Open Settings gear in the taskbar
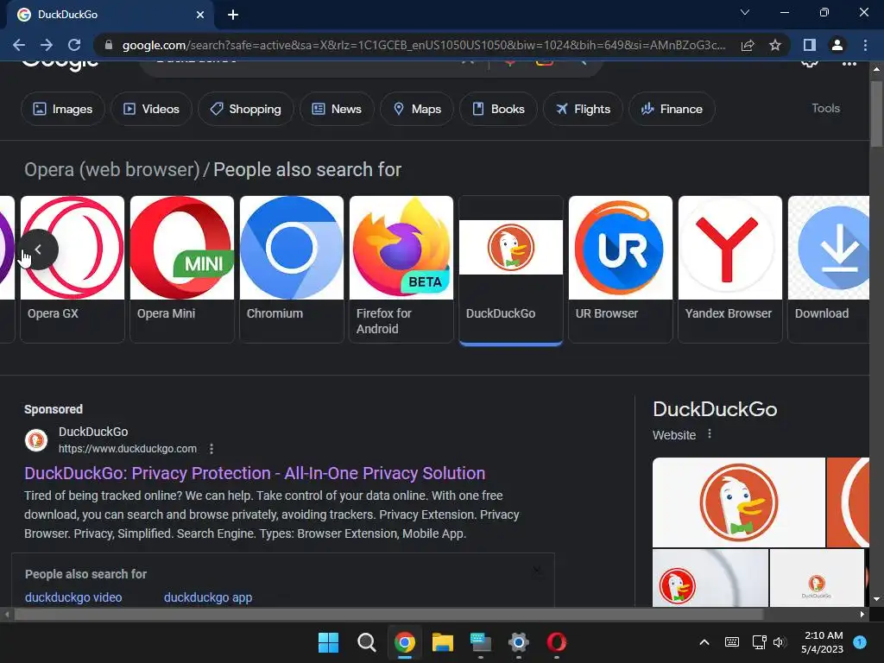This screenshot has width=884, height=663. coord(518,642)
